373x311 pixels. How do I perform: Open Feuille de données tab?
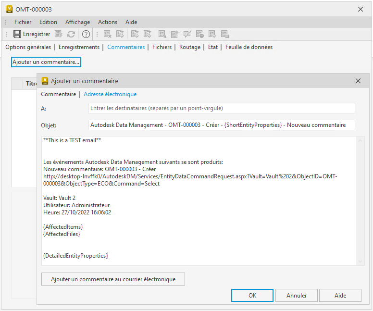point(249,47)
